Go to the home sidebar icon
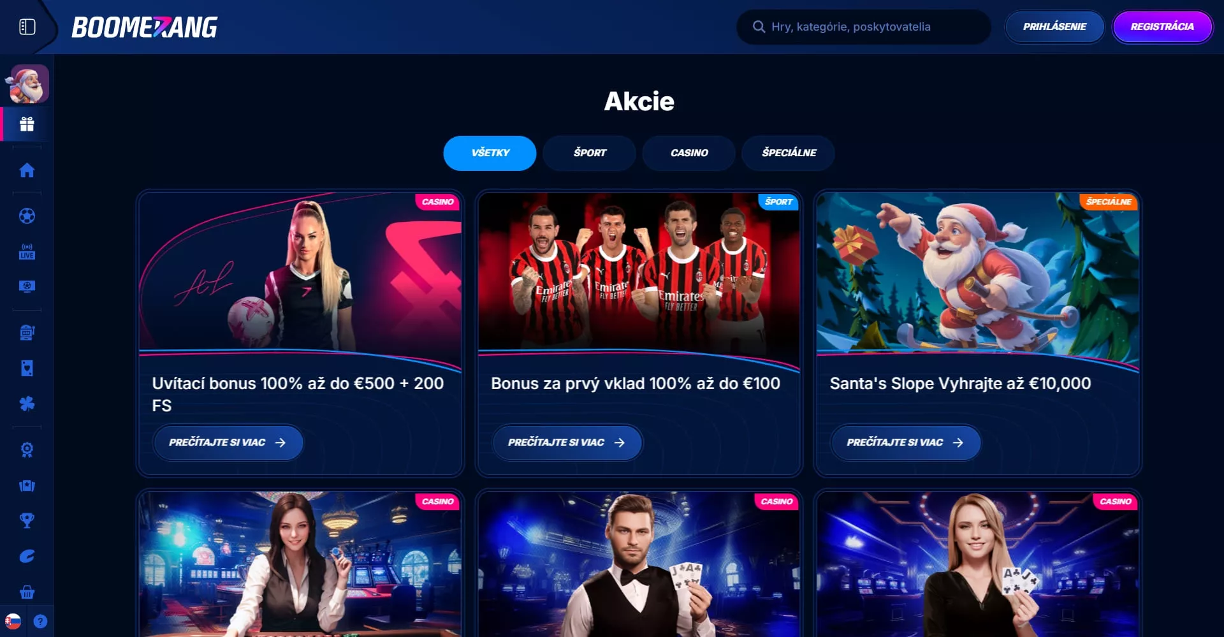The height and width of the screenshot is (637, 1224). [x=27, y=170]
